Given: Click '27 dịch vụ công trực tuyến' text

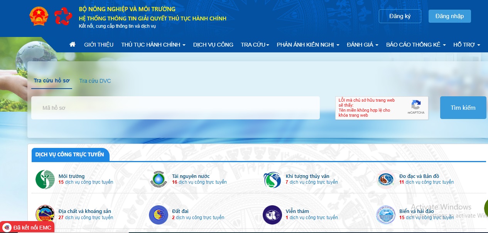Looking at the screenshot, I should pyautogui.click(x=86, y=218).
